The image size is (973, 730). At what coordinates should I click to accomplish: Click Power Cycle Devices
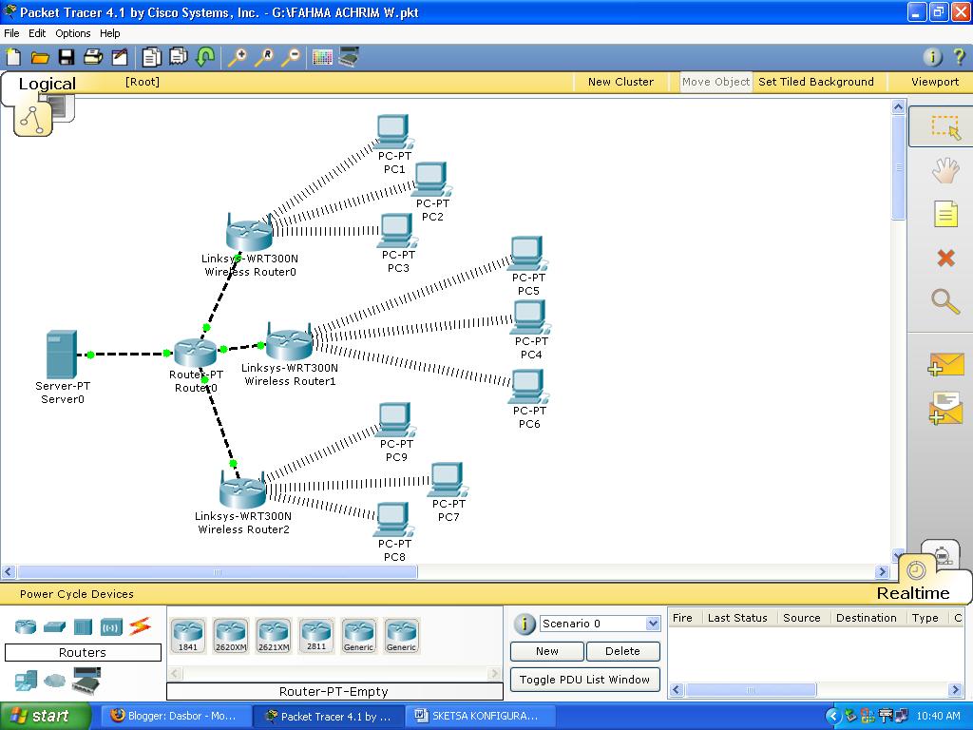(x=76, y=594)
